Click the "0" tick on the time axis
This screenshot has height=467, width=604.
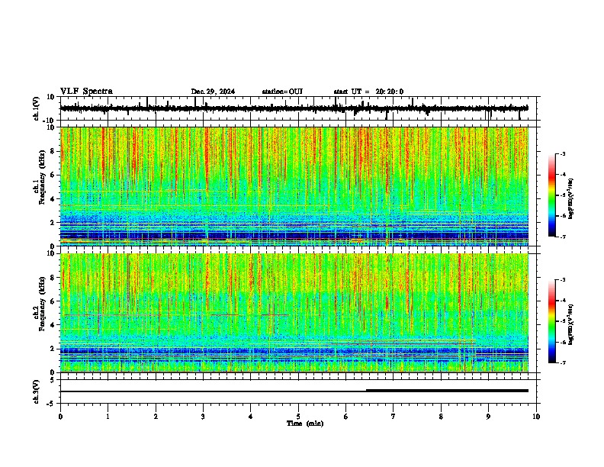[60, 417]
